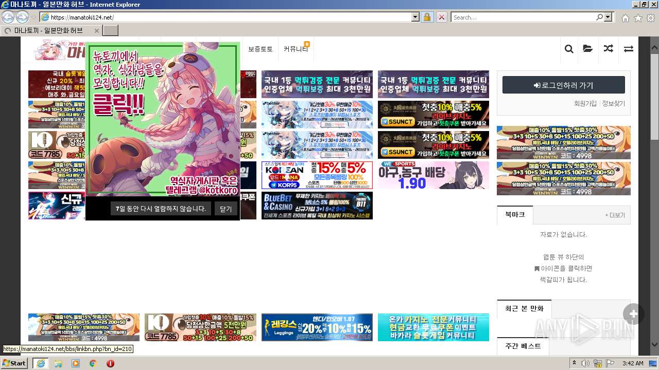659x370 pixels.
Task: Click the Start button
Action: [14, 363]
